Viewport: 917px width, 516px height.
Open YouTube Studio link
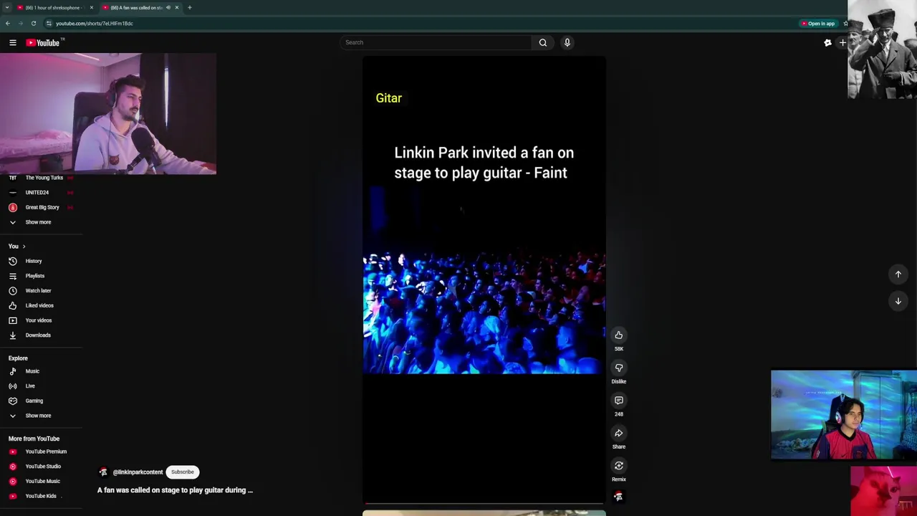[x=41, y=467]
